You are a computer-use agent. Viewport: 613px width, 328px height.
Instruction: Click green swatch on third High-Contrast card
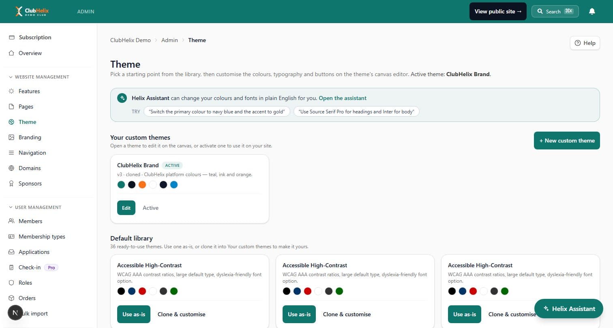505,291
